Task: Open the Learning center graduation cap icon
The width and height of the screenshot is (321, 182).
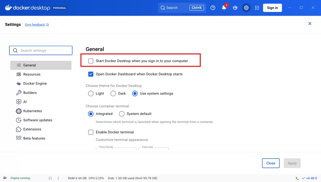Action: pos(235,8)
